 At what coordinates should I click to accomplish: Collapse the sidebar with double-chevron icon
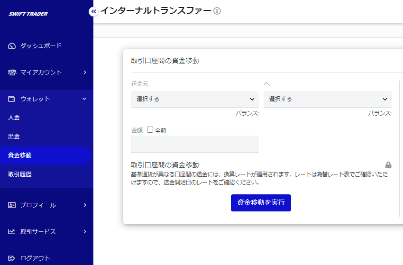coord(93,11)
